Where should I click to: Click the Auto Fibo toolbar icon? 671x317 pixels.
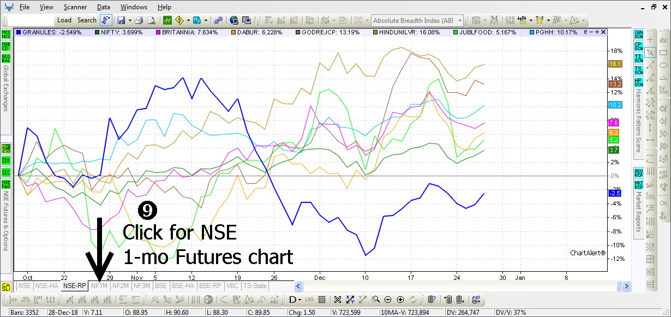pyautogui.click(x=476, y=20)
